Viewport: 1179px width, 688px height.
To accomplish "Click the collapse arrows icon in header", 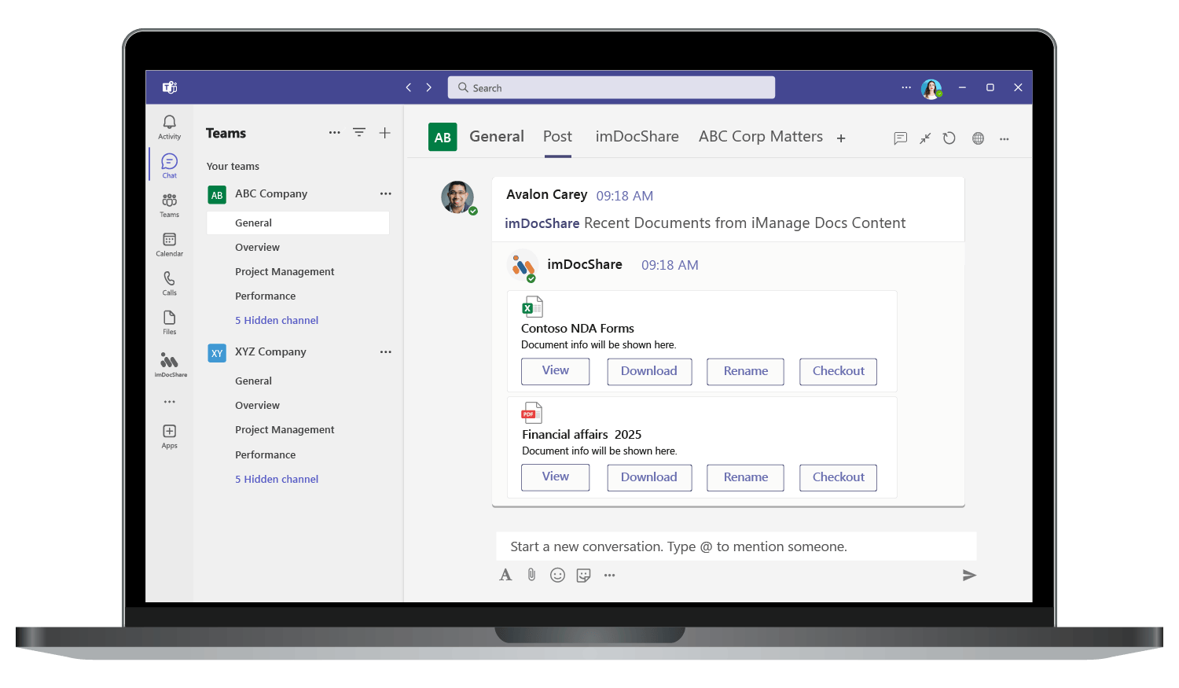I will click(925, 138).
